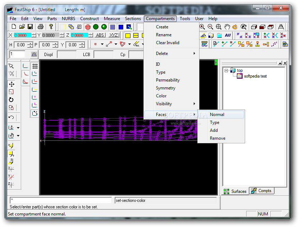Select the Pan hand tool
299x227 pixels.
tap(227, 27)
